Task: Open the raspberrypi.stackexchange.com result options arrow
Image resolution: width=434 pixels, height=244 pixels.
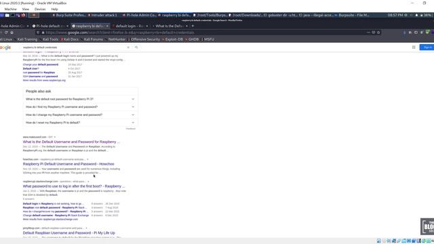Action: [88, 182]
